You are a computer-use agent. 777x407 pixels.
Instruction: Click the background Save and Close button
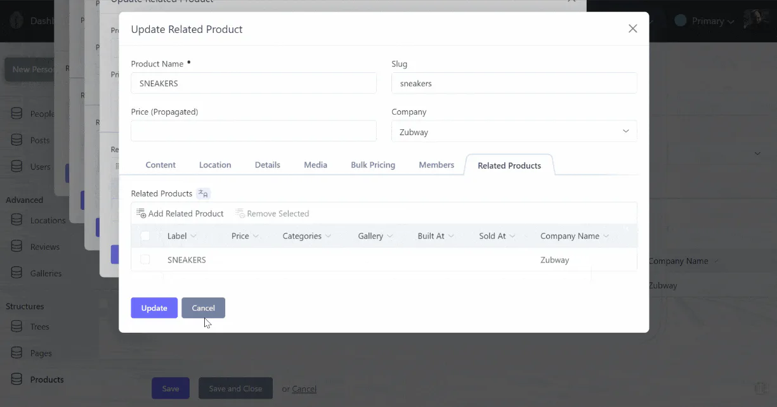tap(235, 389)
